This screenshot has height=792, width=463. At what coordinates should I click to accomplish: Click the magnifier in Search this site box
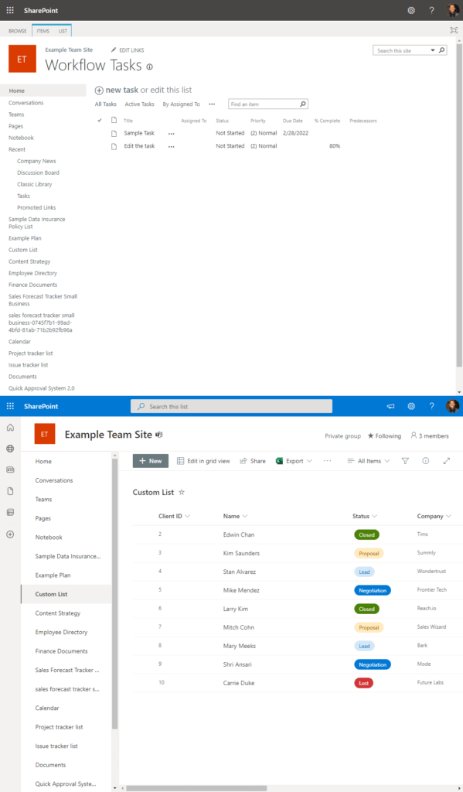click(x=442, y=50)
